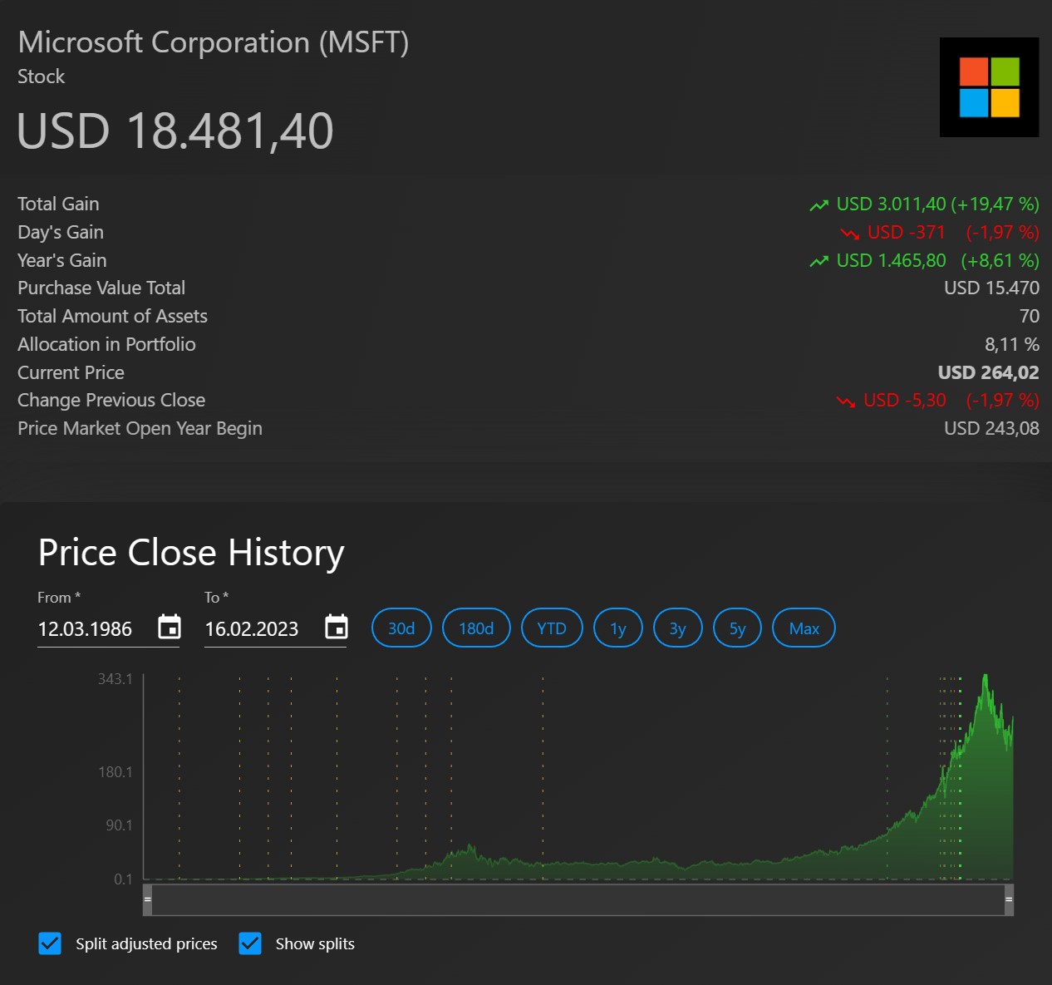
Task: Focus the To date field 16.02.2023
Action: pyautogui.click(x=258, y=629)
